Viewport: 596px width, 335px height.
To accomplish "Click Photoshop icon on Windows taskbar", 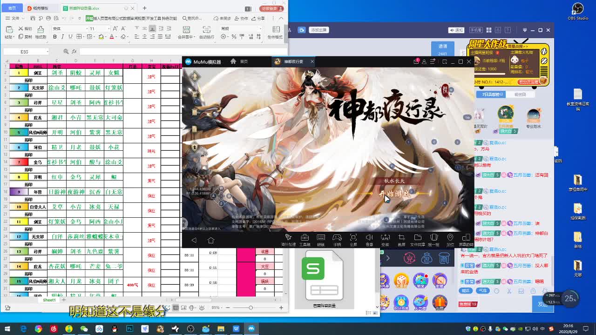I will (x=129, y=329).
